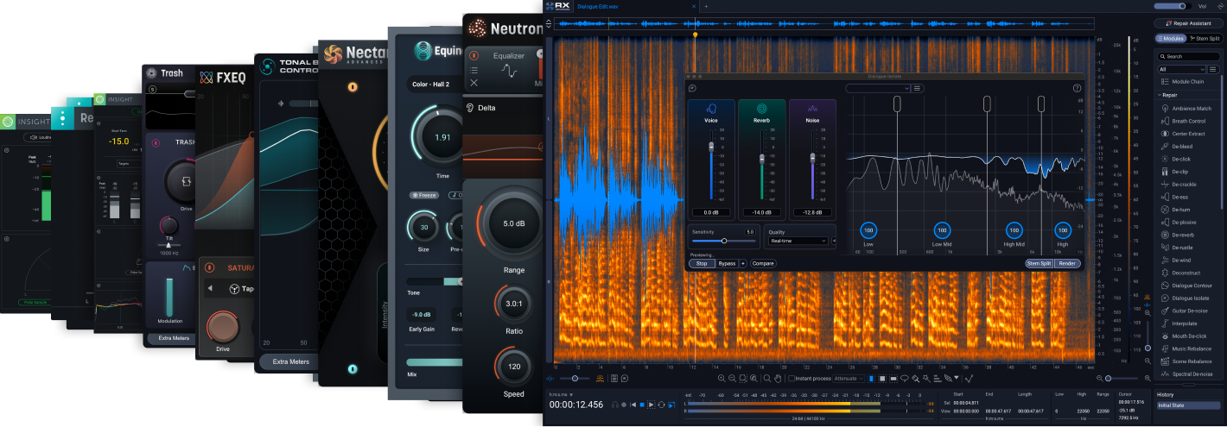Click the Low Mid band 100 knob
Image resolution: width=1227 pixels, height=427 pixels.
click(942, 231)
